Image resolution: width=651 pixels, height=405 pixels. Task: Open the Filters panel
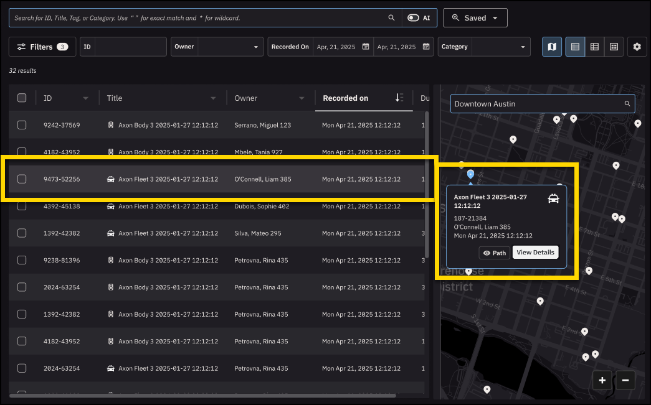coord(42,47)
